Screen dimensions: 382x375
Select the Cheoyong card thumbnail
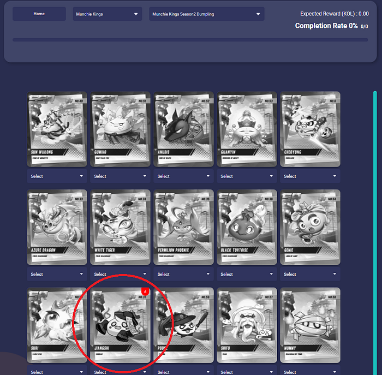[x=310, y=129]
